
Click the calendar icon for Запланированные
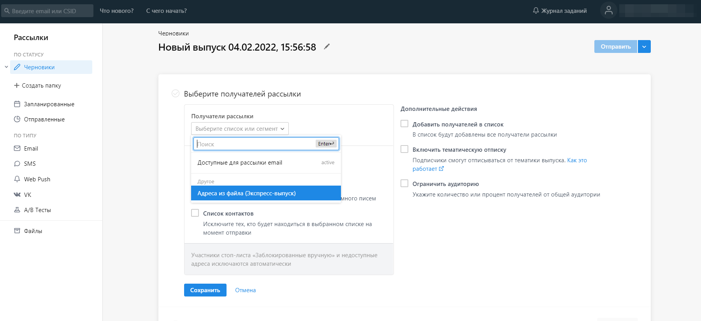click(17, 104)
